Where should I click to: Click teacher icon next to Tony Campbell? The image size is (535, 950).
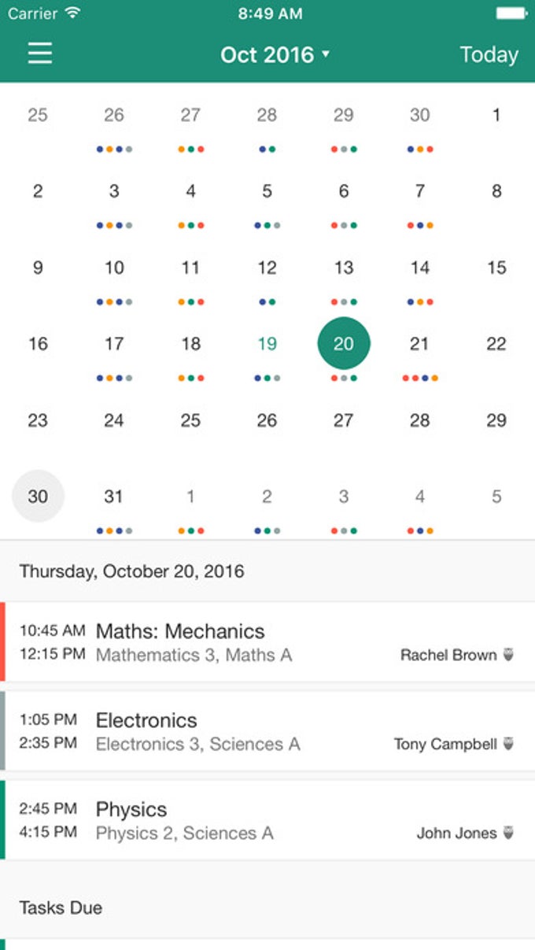pyautogui.click(x=508, y=744)
